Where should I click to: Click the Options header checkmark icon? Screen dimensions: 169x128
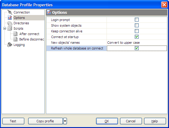pyautogui.click(x=49, y=12)
